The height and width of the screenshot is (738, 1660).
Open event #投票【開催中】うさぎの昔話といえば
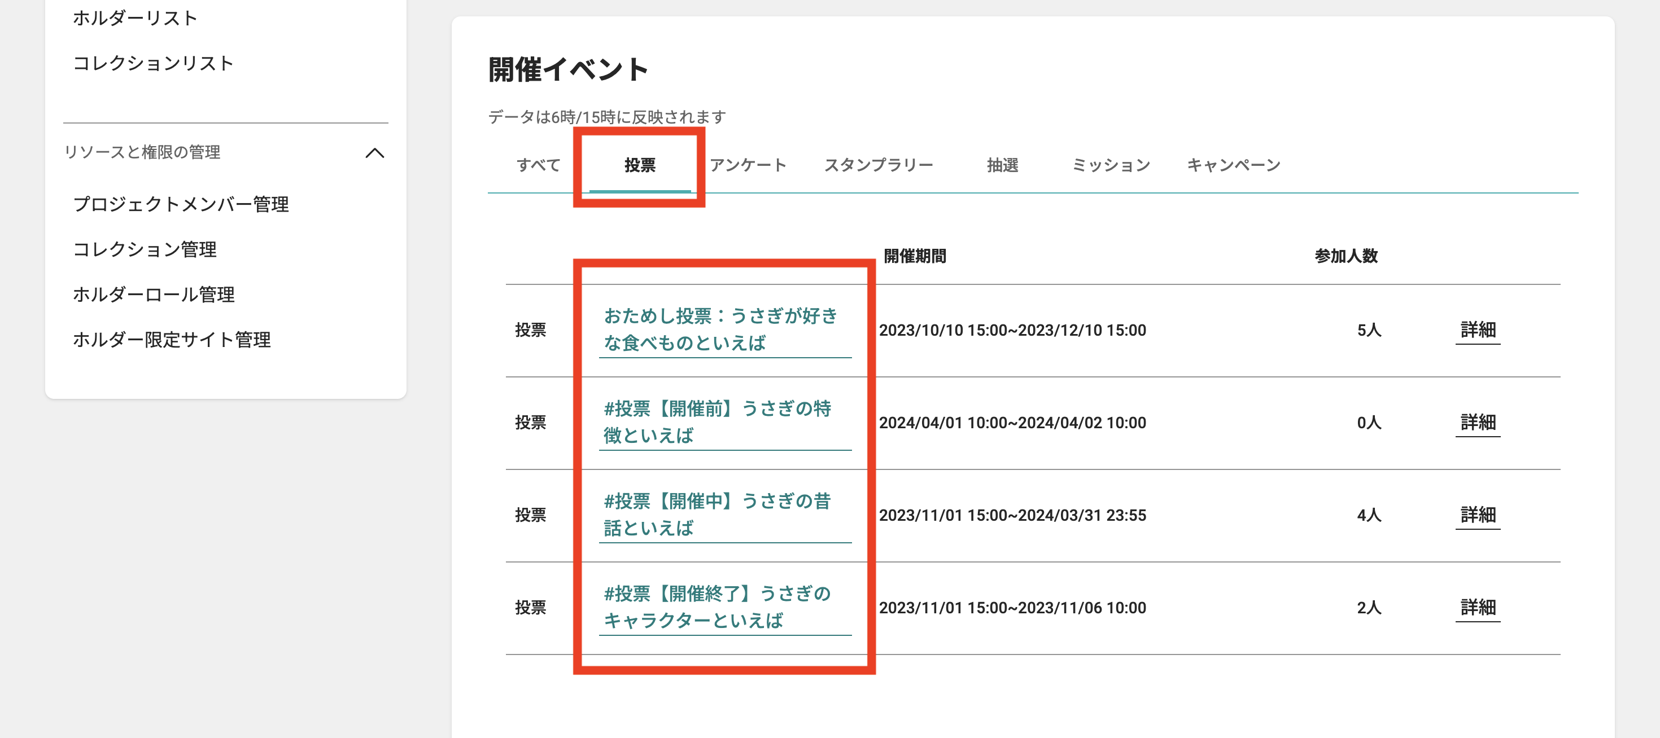(725, 515)
